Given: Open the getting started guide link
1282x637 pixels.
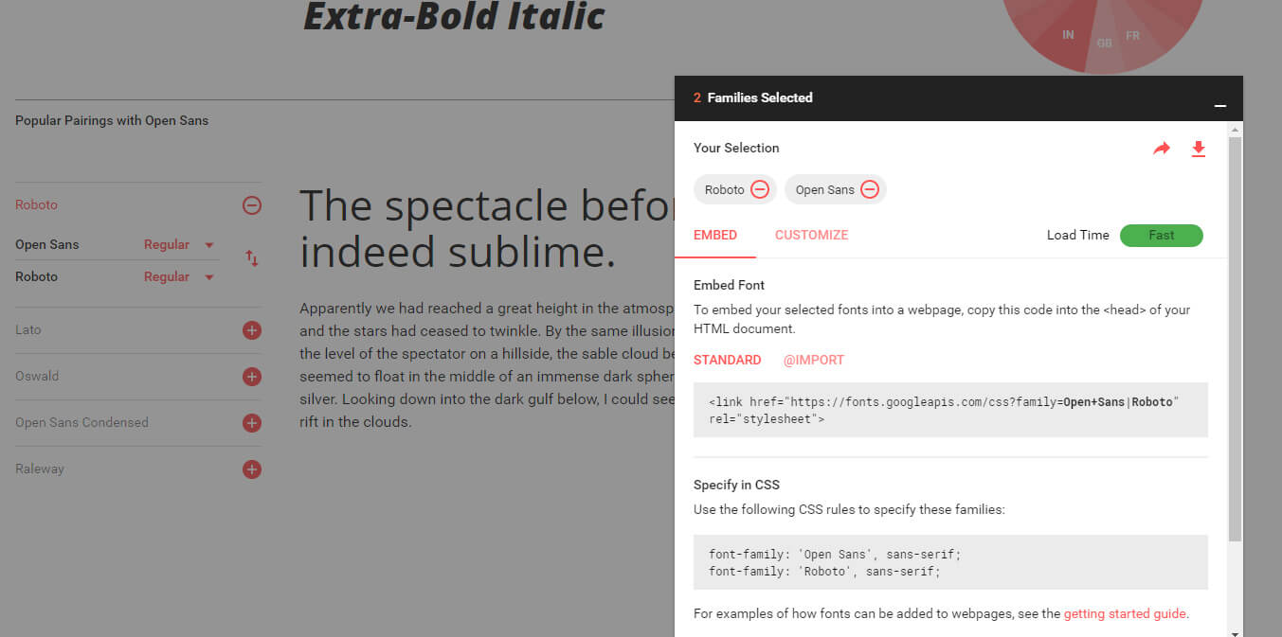Looking at the screenshot, I should click(1125, 613).
